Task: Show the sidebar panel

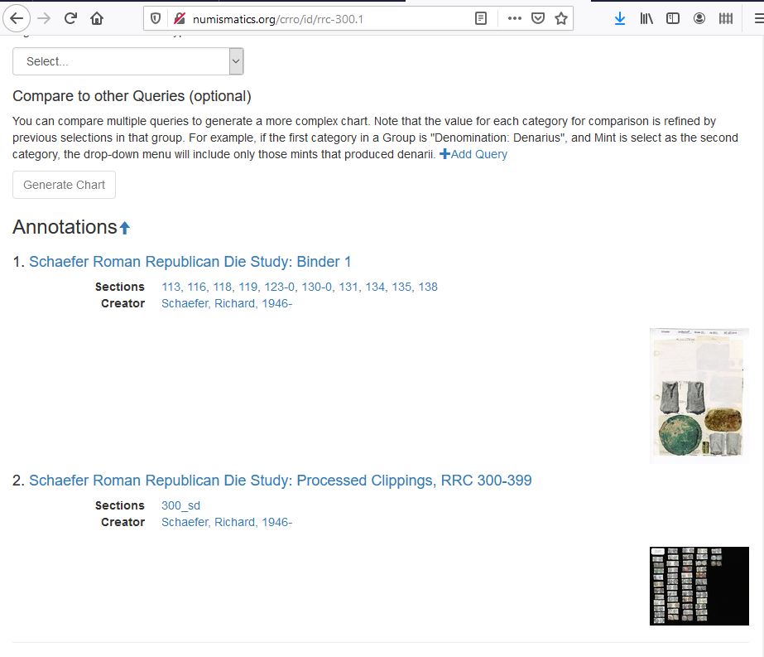Action: (673, 18)
